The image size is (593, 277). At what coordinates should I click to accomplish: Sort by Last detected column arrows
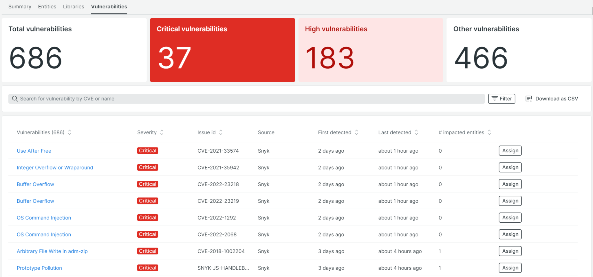point(416,132)
